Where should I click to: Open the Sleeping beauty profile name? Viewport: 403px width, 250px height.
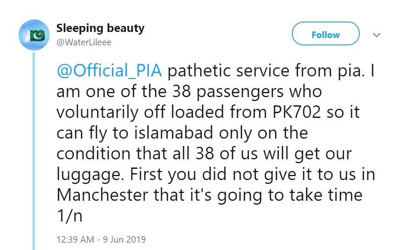click(100, 28)
